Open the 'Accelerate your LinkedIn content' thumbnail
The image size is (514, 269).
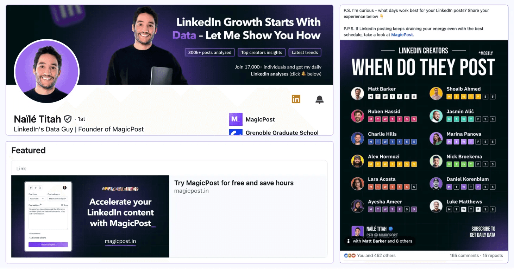click(x=90, y=216)
